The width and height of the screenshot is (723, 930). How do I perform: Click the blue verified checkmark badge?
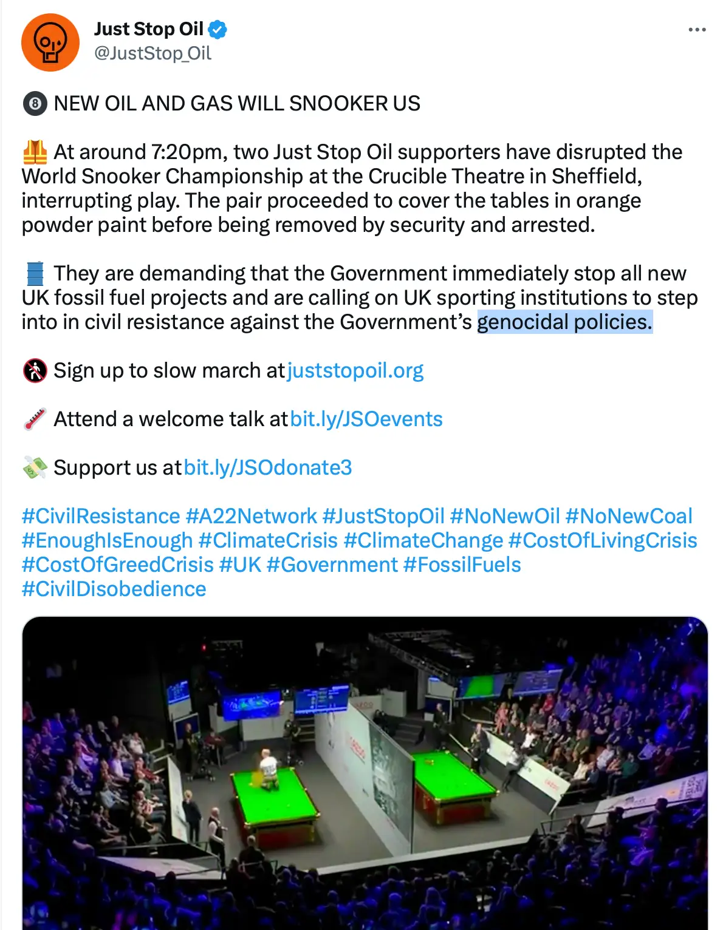tap(218, 29)
